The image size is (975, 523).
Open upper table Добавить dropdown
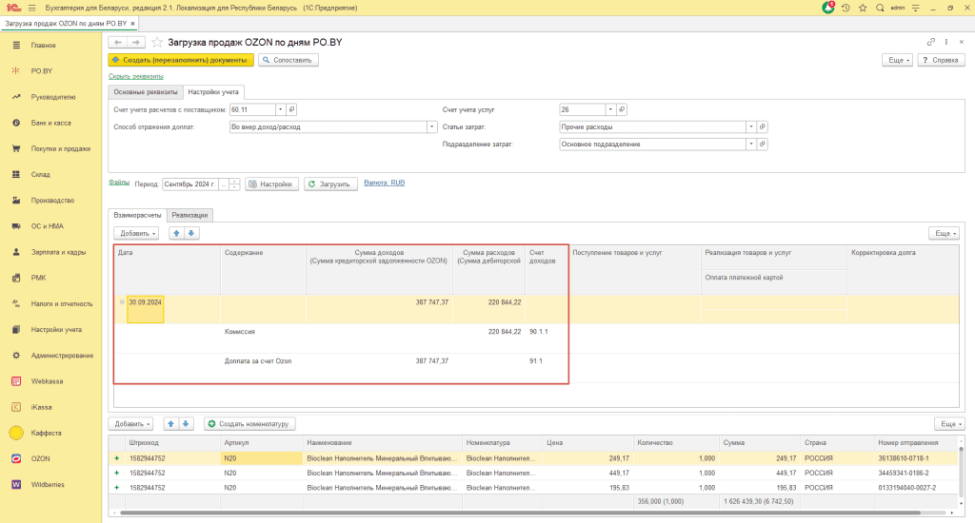tap(136, 233)
